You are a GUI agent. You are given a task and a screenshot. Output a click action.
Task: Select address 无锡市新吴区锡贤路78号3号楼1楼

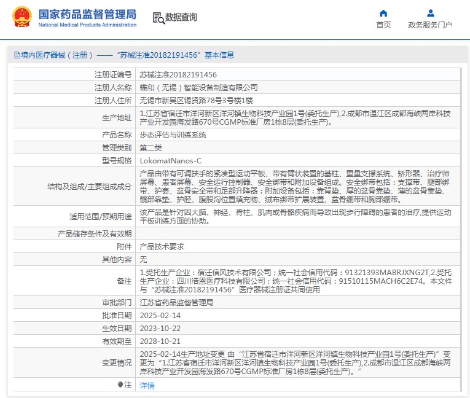click(x=197, y=100)
